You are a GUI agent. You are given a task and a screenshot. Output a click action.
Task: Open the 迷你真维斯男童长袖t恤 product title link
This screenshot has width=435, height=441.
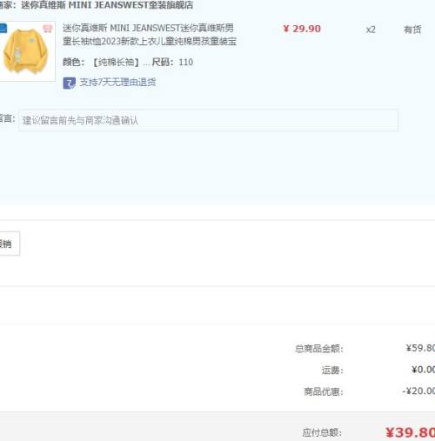[150, 35]
